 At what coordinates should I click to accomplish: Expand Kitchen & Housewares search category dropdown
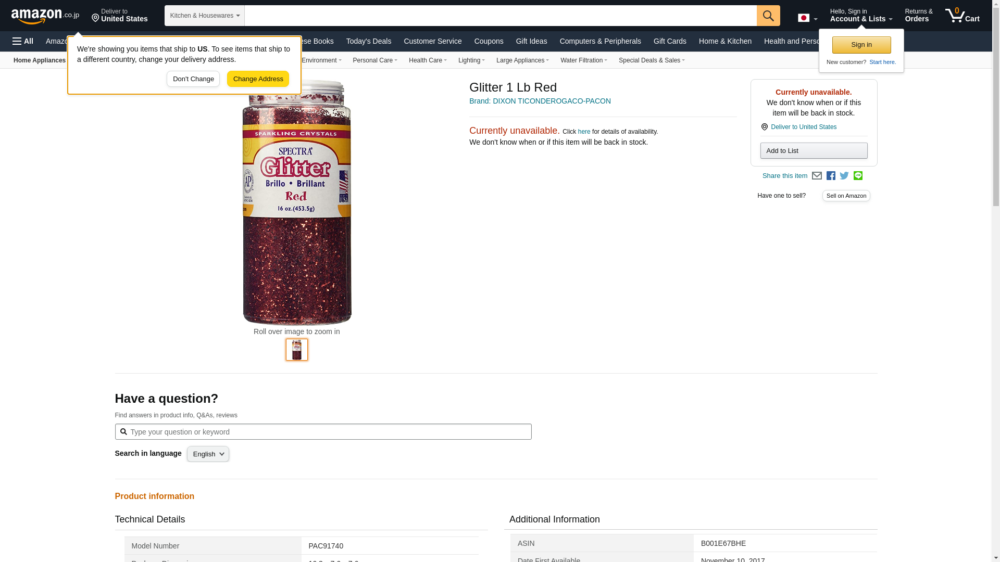tap(205, 16)
